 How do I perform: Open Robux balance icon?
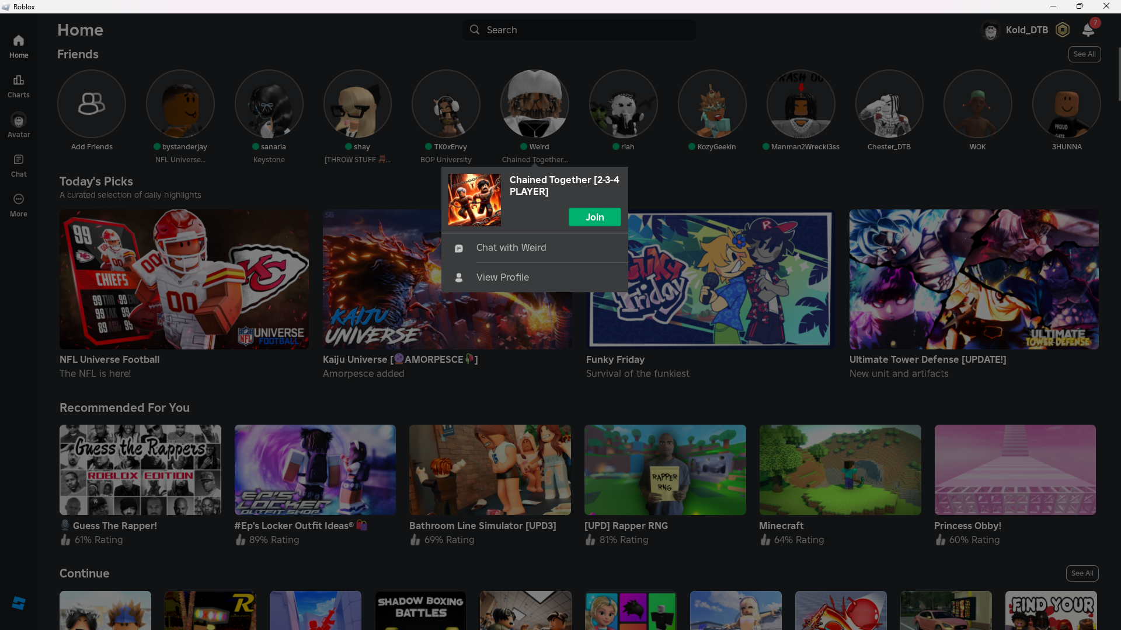pyautogui.click(x=1063, y=30)
